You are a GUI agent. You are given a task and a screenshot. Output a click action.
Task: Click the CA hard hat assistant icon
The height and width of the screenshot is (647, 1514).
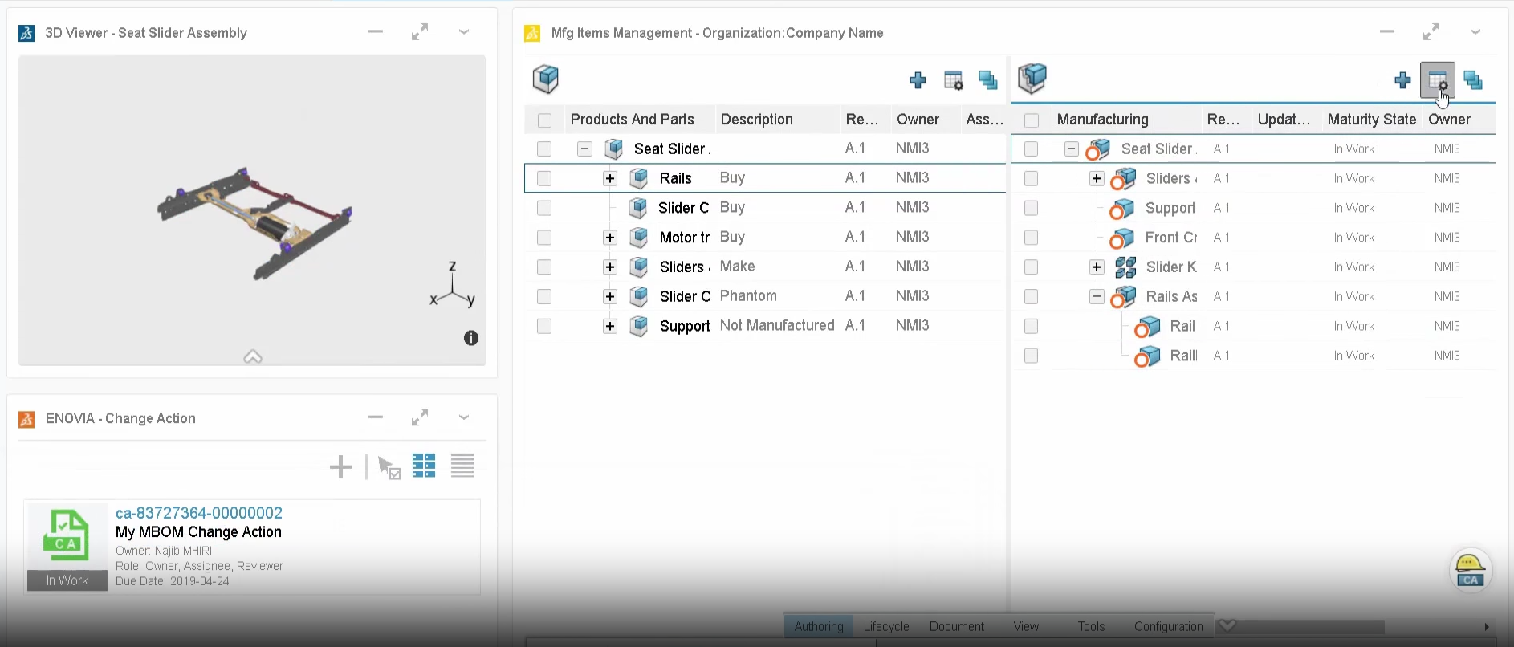1470,571
